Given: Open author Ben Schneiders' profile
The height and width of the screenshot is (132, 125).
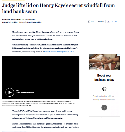Looking at the screenshot, I should (16, 19).
